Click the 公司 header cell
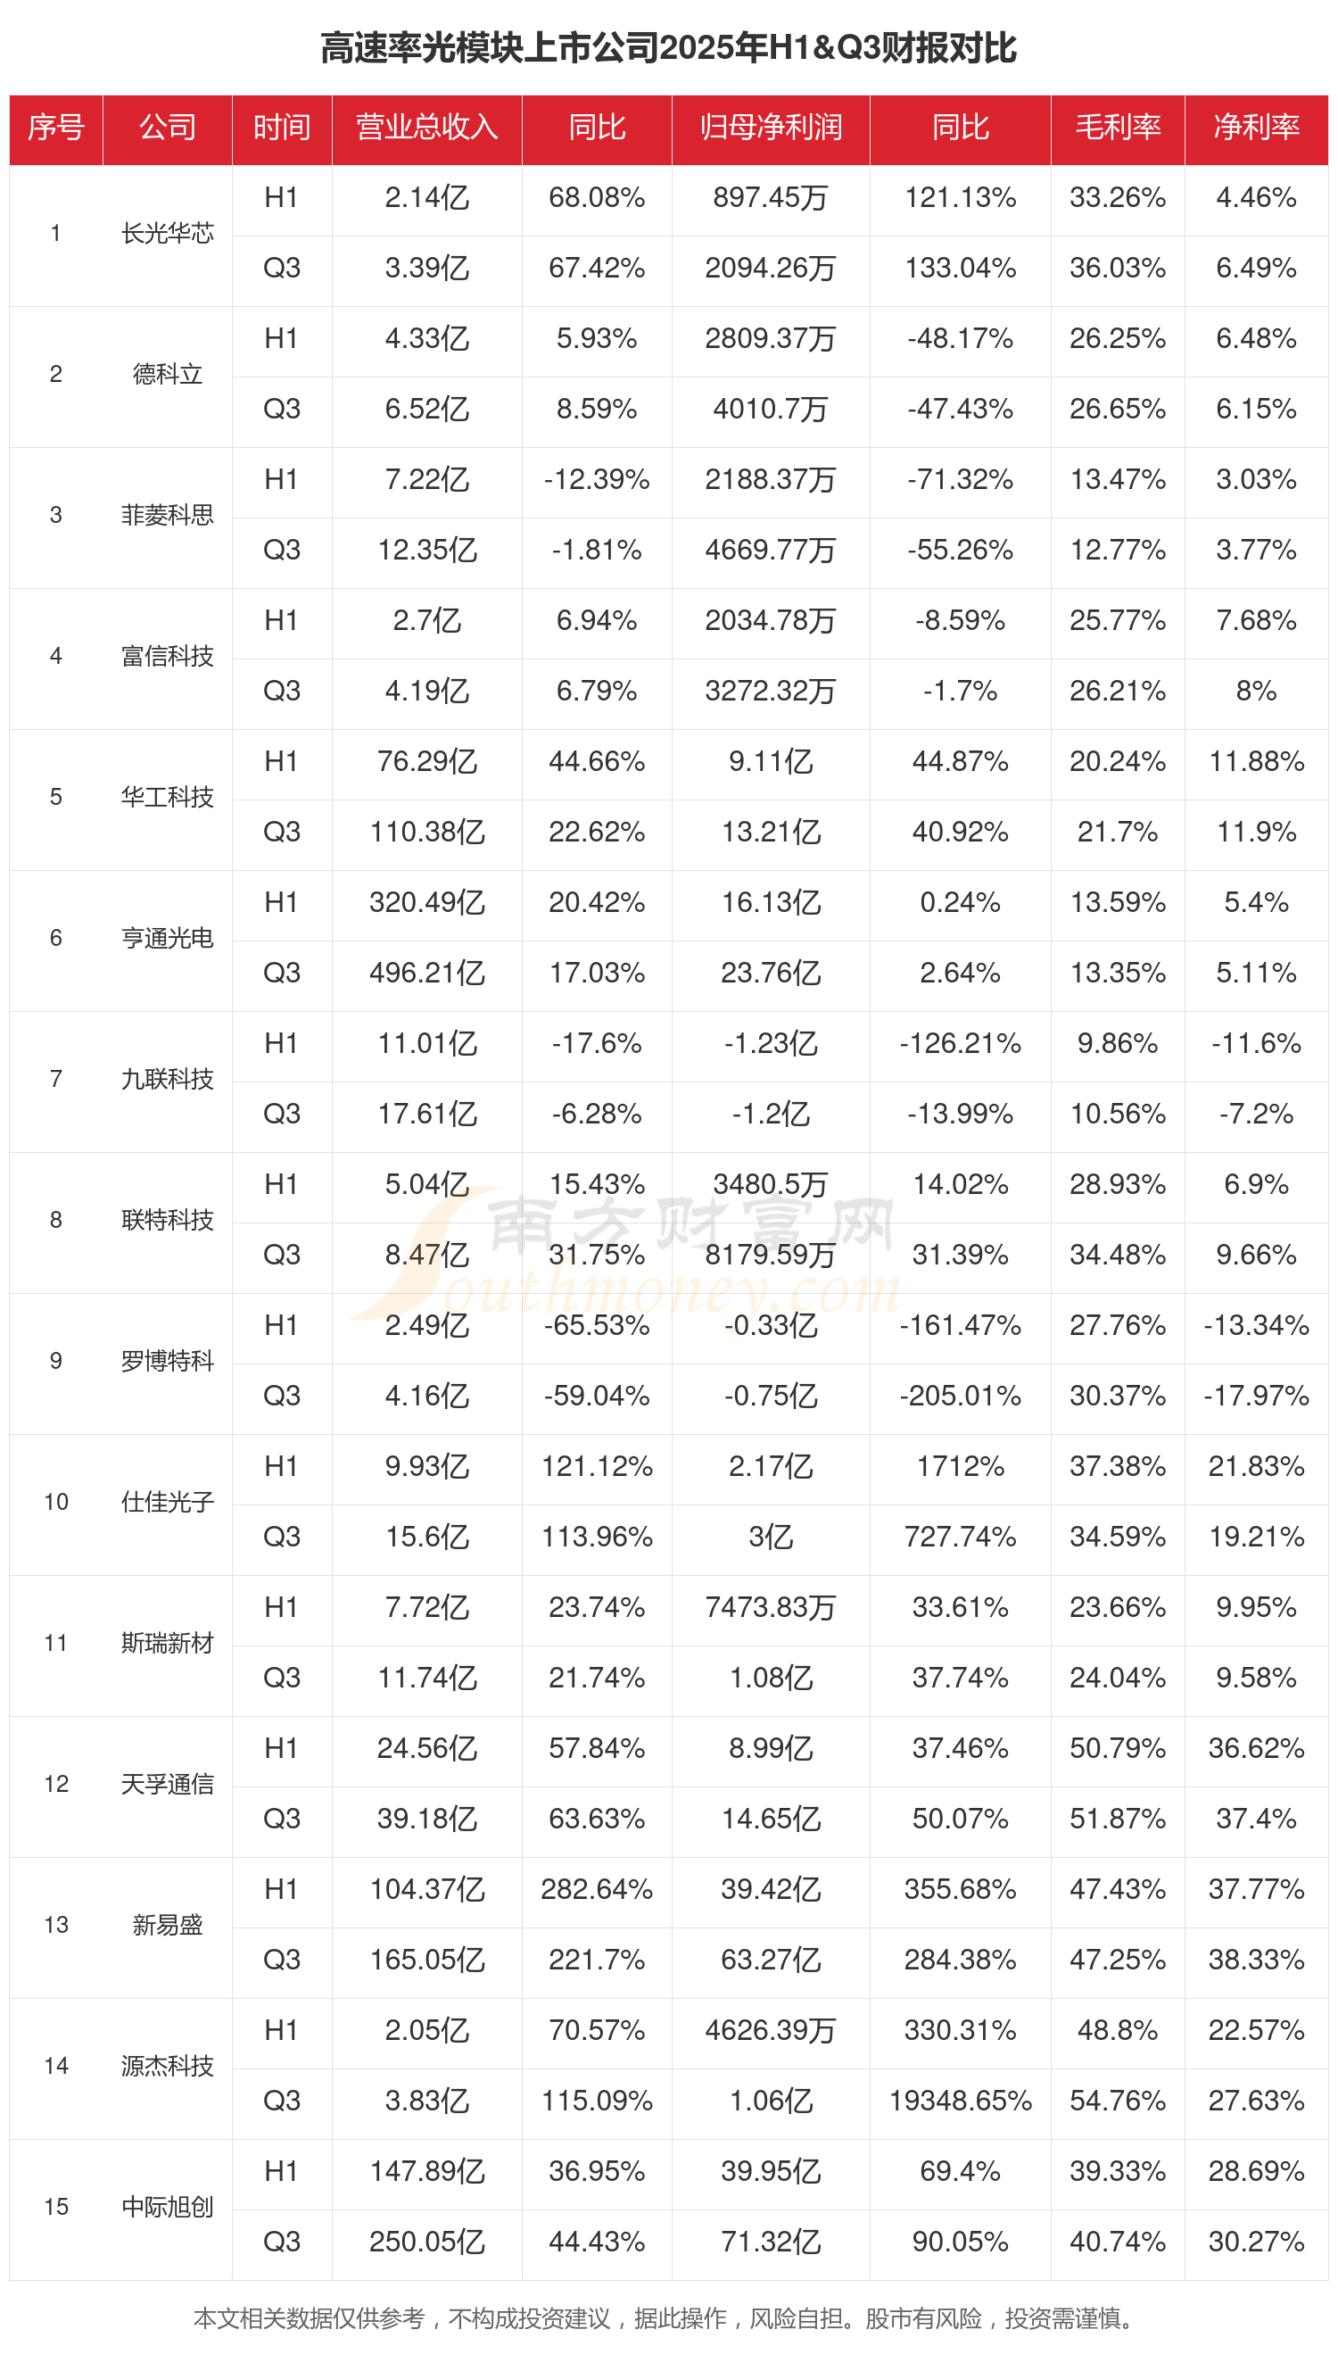 (168, 127)
